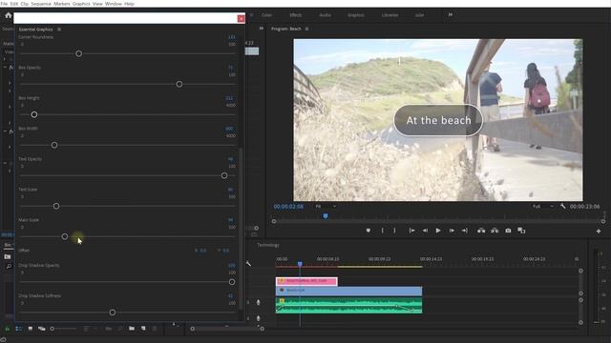This screenshot has width=611, height=343.
Task: Click the Drop Shadow Softness slider handle
Action: (113, 313)
